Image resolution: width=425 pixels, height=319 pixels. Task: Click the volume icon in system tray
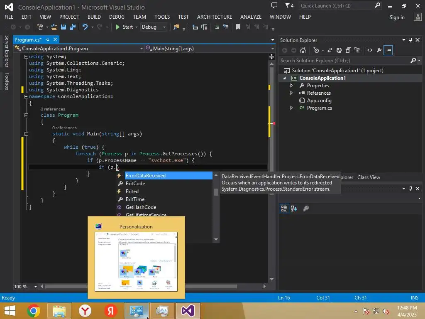coord(386,311)
